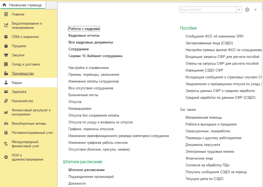Open the Больничные листы link

[83, 95]
